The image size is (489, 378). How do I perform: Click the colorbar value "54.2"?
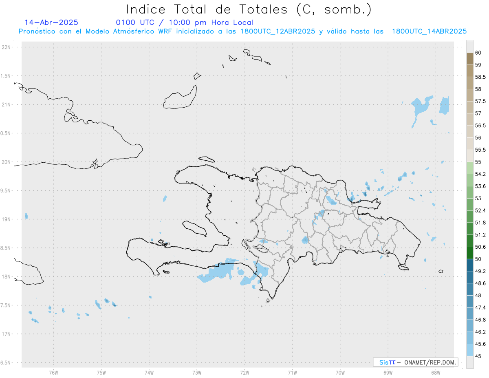click(480, 174)
